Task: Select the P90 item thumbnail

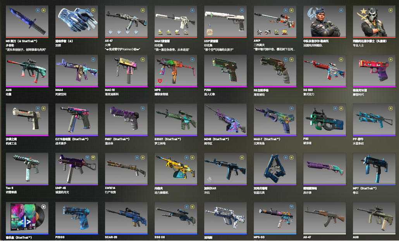Action: 325,119
